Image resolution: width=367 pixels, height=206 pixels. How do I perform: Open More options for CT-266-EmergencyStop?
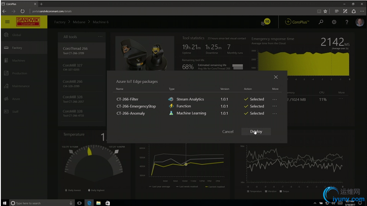tap(275, 106)
